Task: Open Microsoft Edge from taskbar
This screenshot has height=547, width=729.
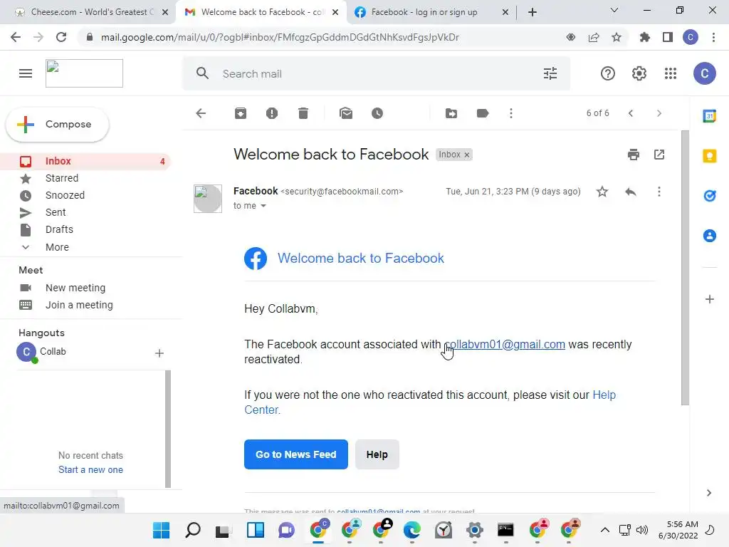Action: 412,530
